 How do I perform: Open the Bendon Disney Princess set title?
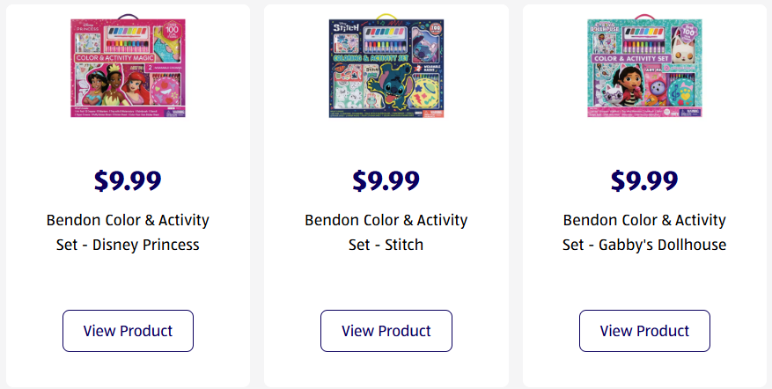pyautogui.click(x=128, y=232)
